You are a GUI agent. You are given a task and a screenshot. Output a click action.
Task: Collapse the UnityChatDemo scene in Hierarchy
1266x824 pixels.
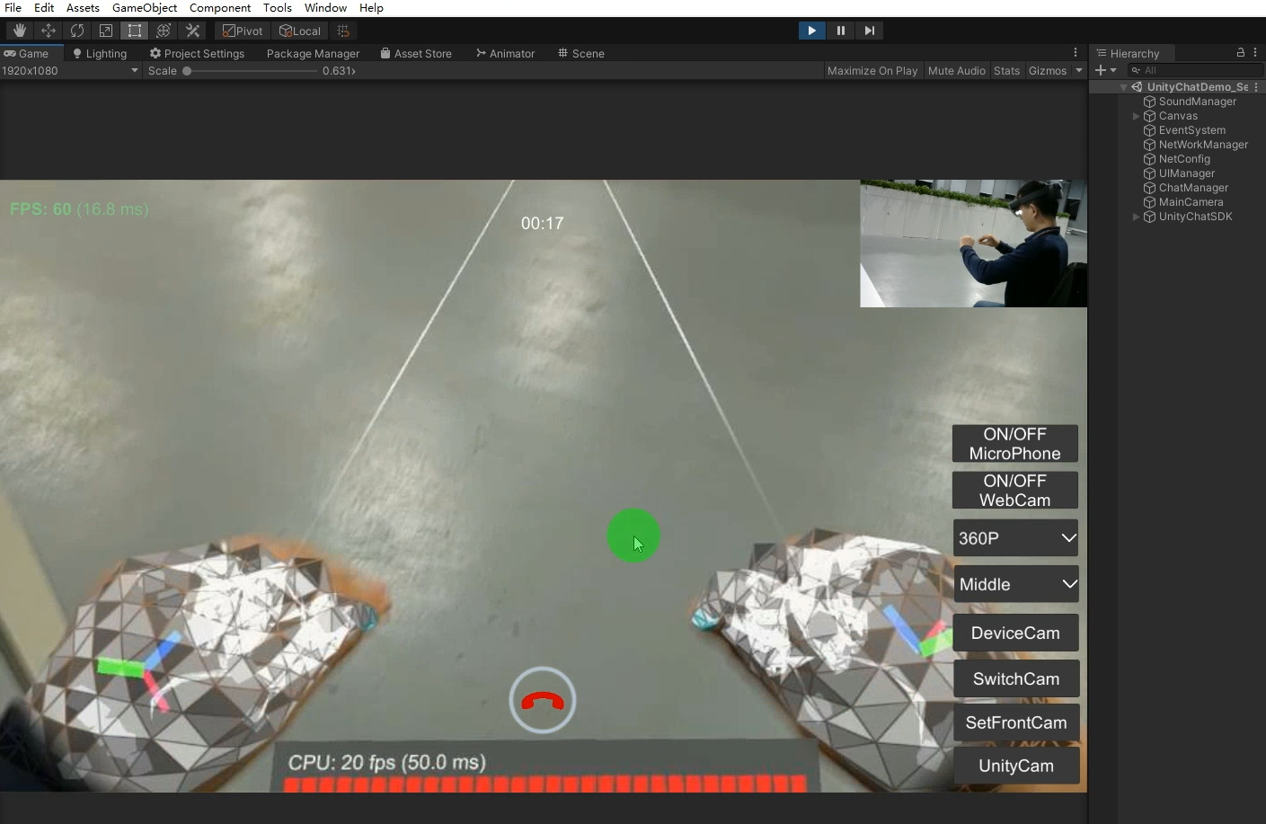(1124, 87)
